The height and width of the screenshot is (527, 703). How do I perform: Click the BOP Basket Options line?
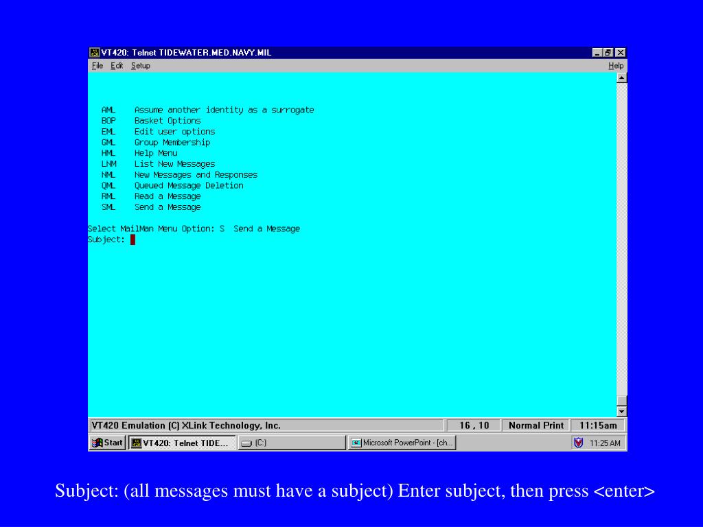click(x=151, y=121)
